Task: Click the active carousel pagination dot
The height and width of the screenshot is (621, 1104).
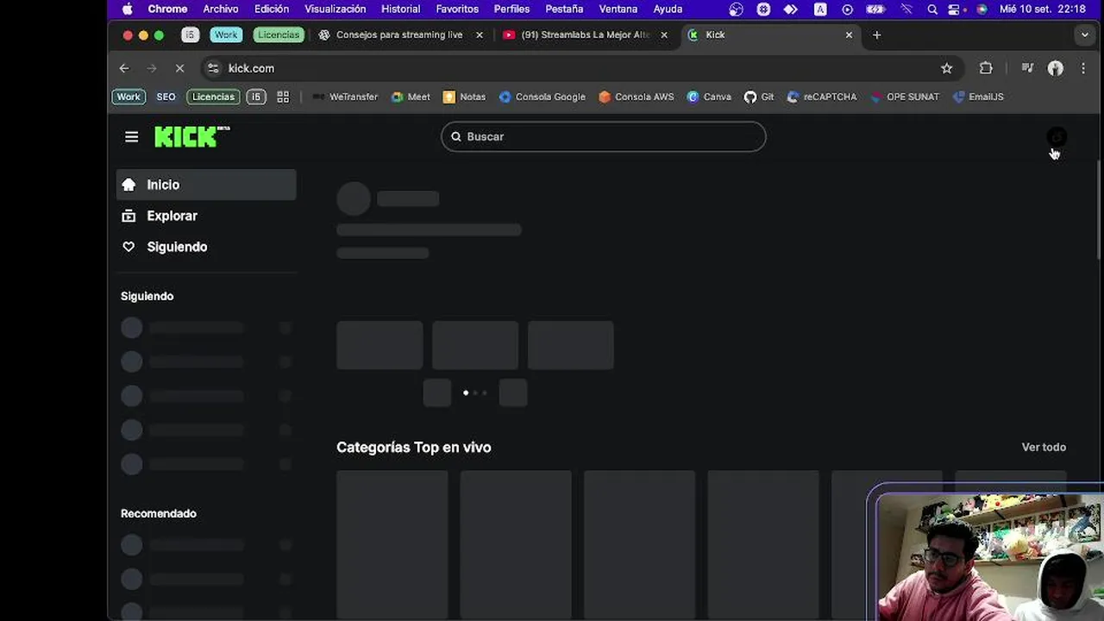Action: pyautogui.click(x=466, y=392)
